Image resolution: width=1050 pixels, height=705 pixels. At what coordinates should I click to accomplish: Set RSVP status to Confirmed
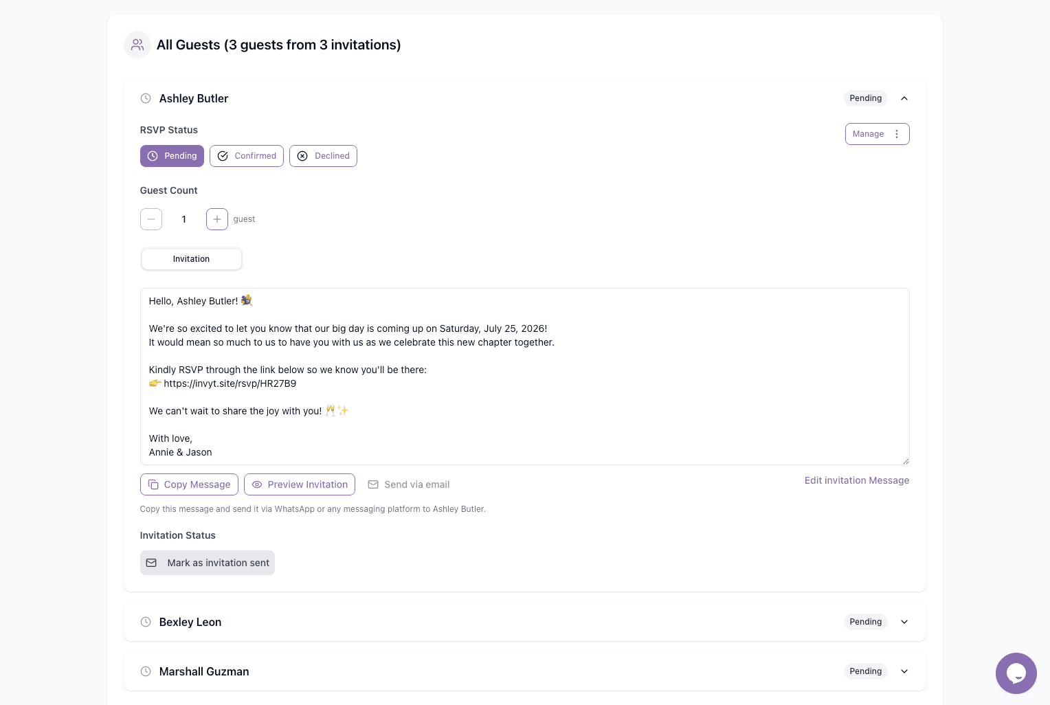(x=247, y=156)
